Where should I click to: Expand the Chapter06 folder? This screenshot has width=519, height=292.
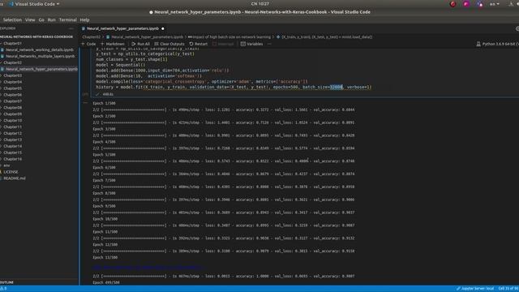13,95
